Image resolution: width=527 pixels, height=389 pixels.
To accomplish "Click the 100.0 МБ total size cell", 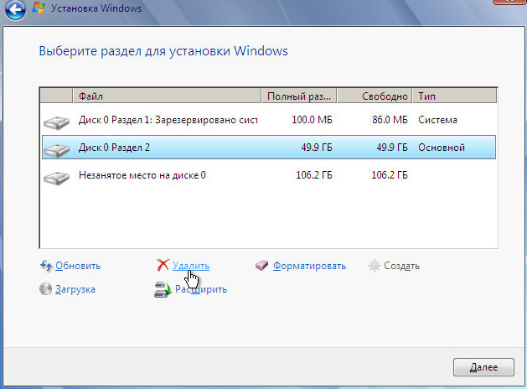I will pos(312,120).
